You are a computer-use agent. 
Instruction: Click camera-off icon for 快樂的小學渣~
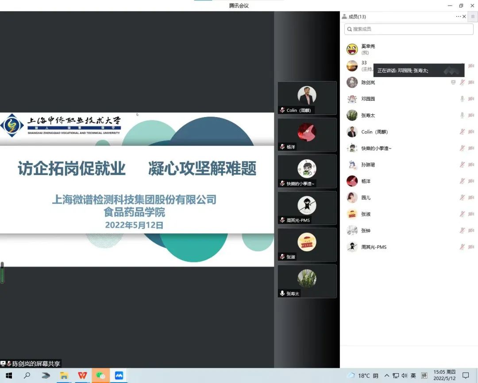[471, 148]
